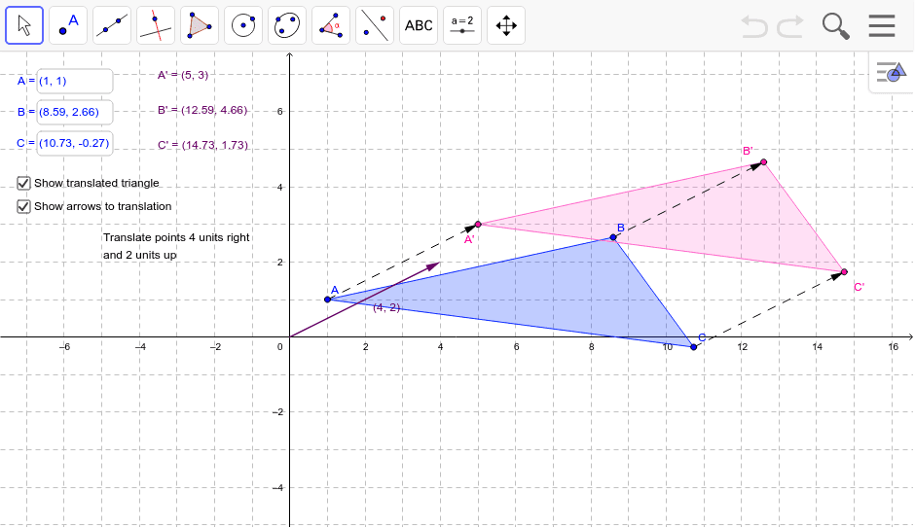
Task: Select the Line through two points tool
Action: [x=112, y=25]
